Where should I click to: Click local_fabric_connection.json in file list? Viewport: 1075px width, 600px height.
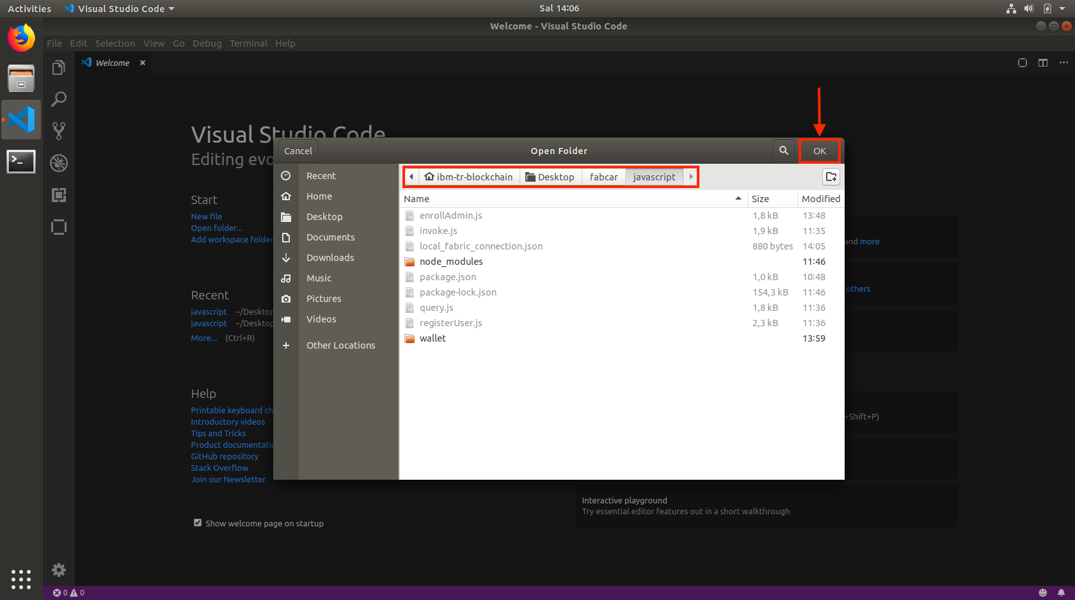click(621, 246)
